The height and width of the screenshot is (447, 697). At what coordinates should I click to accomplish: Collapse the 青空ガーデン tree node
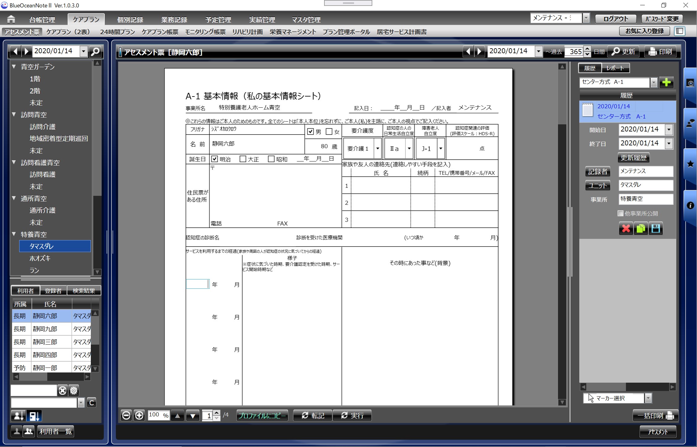click(x=14, y=67)
